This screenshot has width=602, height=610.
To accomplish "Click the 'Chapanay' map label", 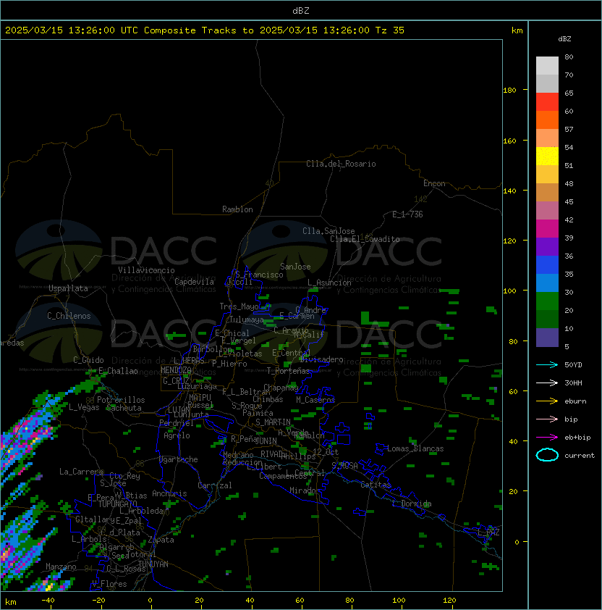I will (x=281, y=388).
